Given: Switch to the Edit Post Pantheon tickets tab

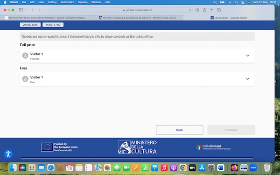Looking at the screenshot, I should coord(46,18).
